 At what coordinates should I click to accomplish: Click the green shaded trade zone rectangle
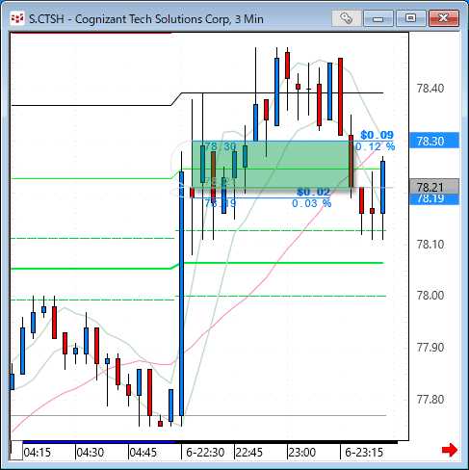click(x=273, y=165)
